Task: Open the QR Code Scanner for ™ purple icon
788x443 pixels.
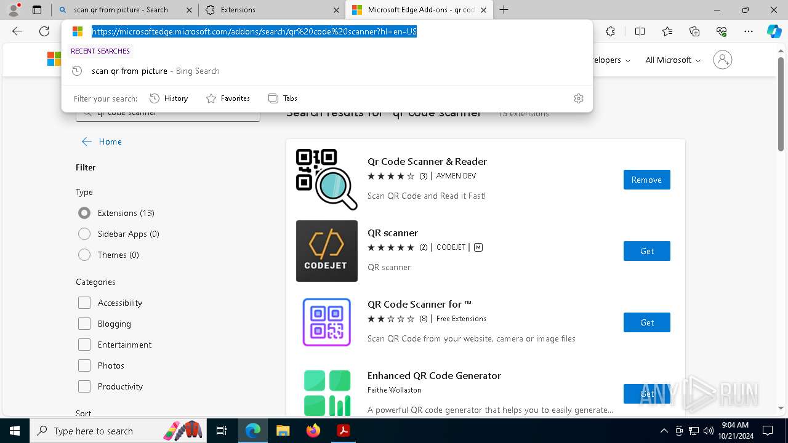Action: (x=327, y=322)
